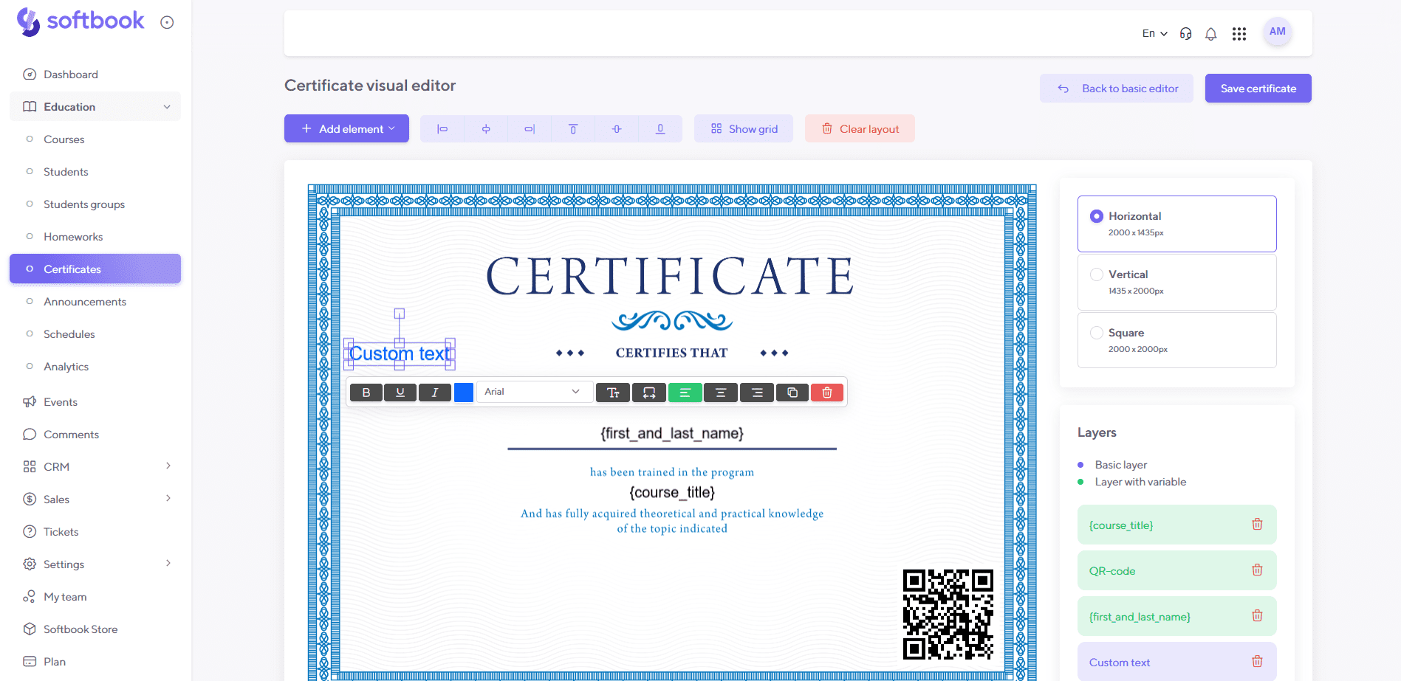This screenshot has height=681, width=1401.
Task: Open Softbook Store in sidebar
Action: click(x=95, y=629)
